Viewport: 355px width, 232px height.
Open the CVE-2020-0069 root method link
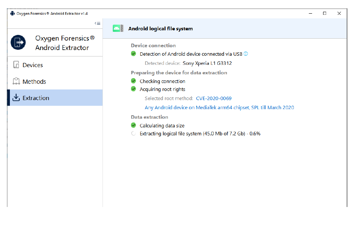(x=213, y=98)
